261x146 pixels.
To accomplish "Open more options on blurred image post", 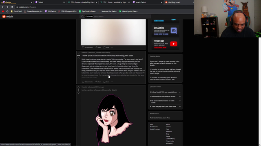I will click(112, 47).
